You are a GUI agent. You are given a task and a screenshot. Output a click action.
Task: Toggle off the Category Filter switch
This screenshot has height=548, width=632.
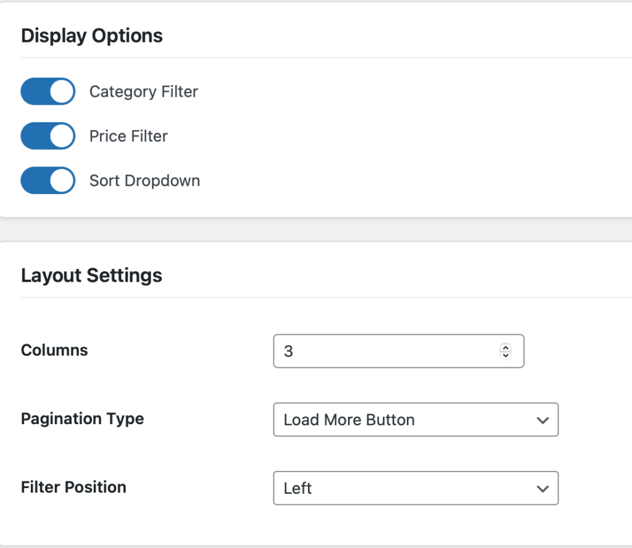(48, 92)
